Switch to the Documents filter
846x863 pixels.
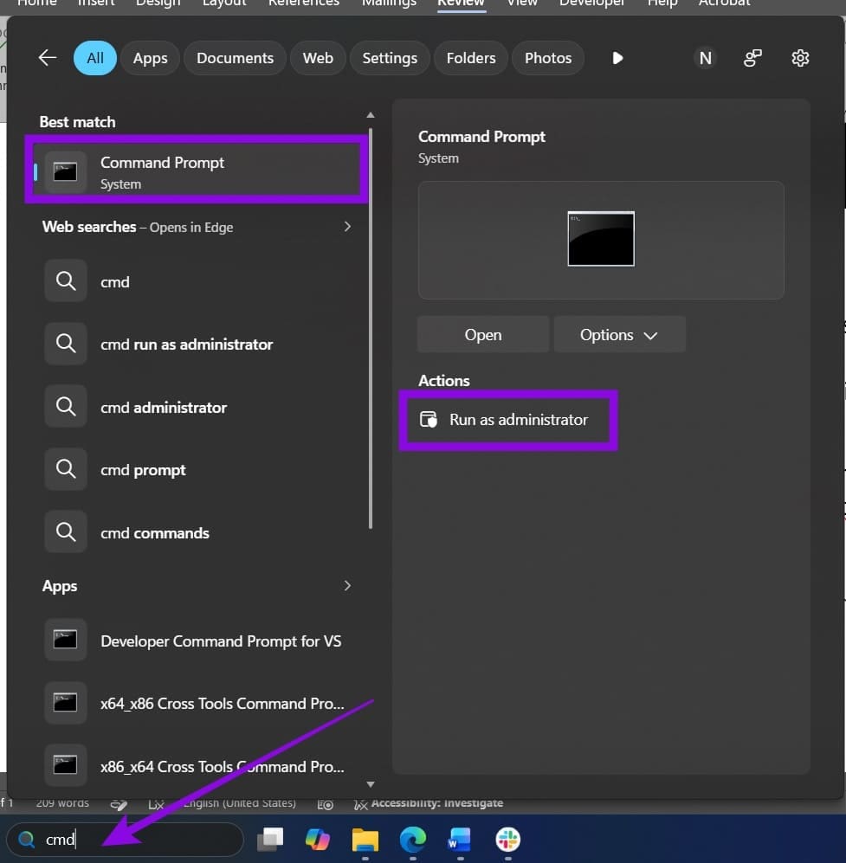[x=235, y=58]
